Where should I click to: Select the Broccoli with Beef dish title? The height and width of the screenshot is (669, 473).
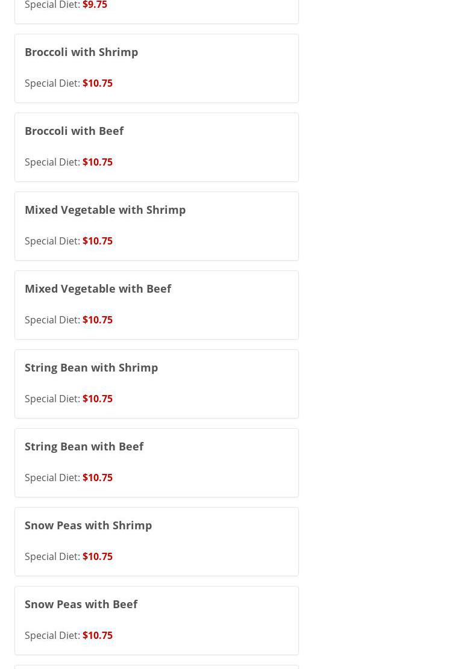[x=74, y=131]
